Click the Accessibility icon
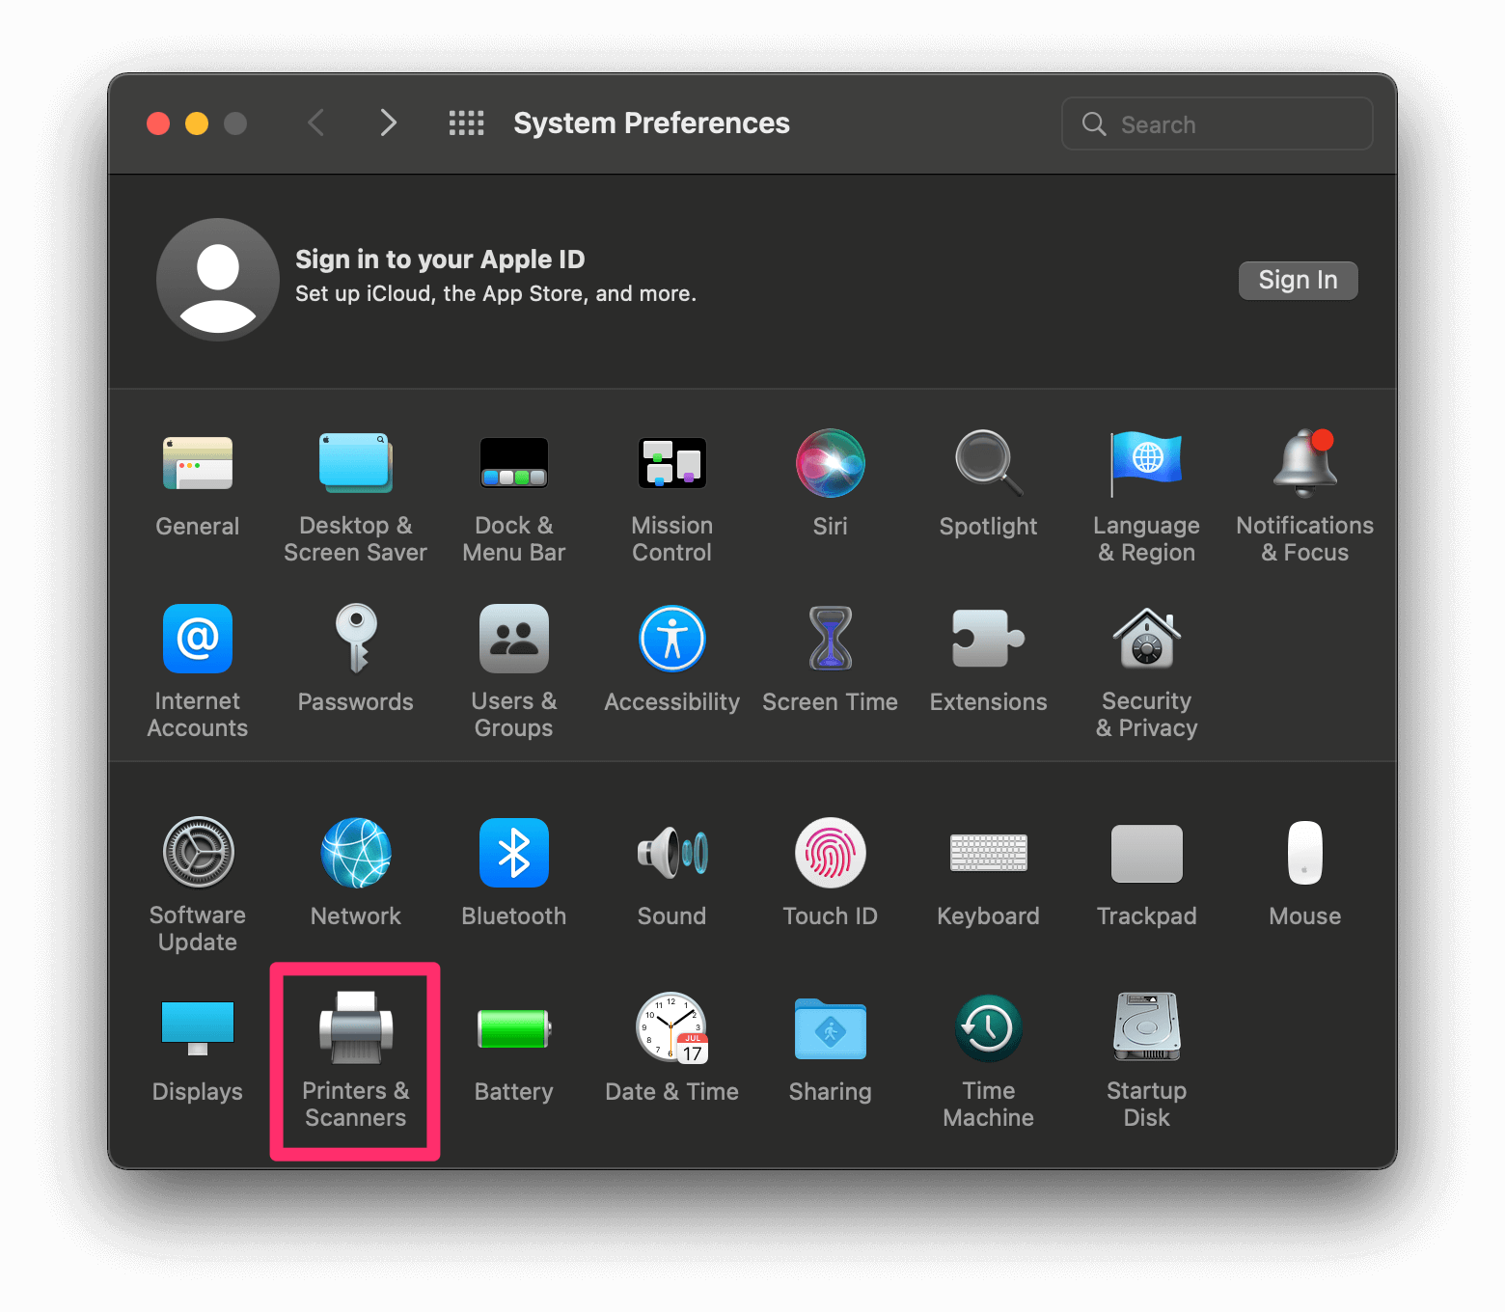This screenshot has width=1505, height=1312. (671, 640)
